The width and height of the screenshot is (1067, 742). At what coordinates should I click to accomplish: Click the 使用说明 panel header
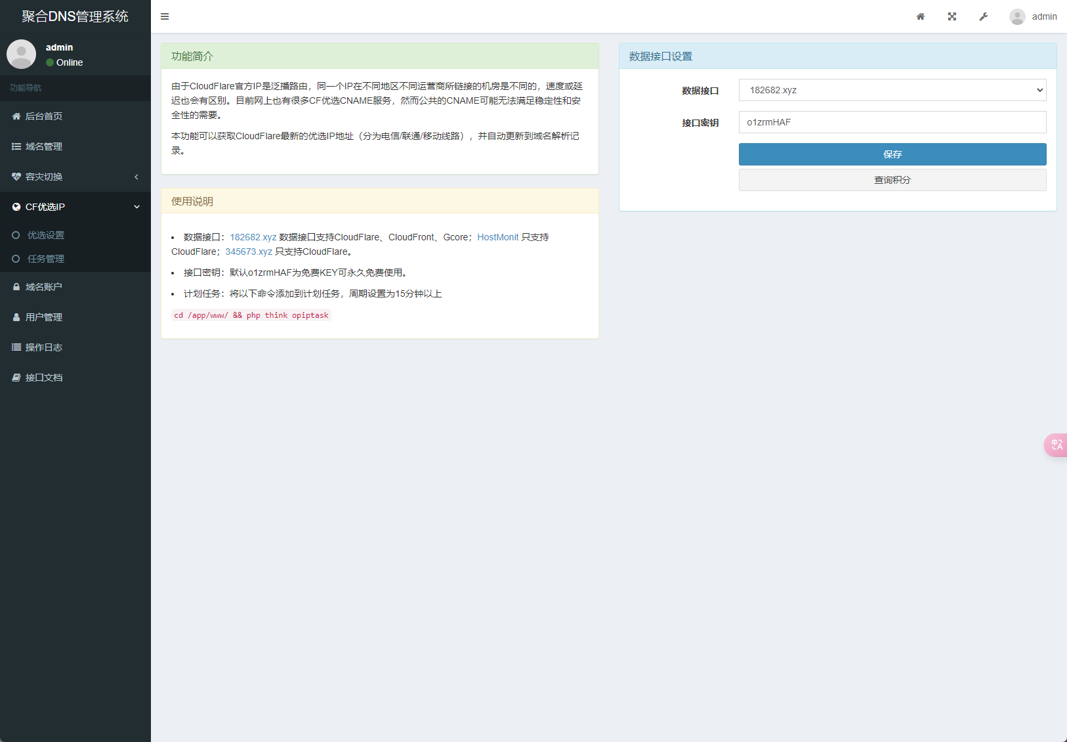(380, 202)
